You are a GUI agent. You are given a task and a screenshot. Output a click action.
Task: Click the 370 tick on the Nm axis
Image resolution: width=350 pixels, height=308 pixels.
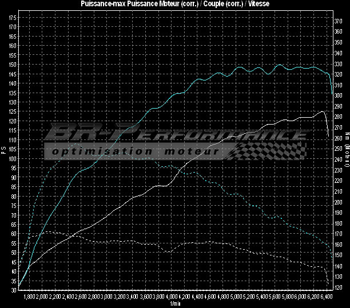[339, 20]
